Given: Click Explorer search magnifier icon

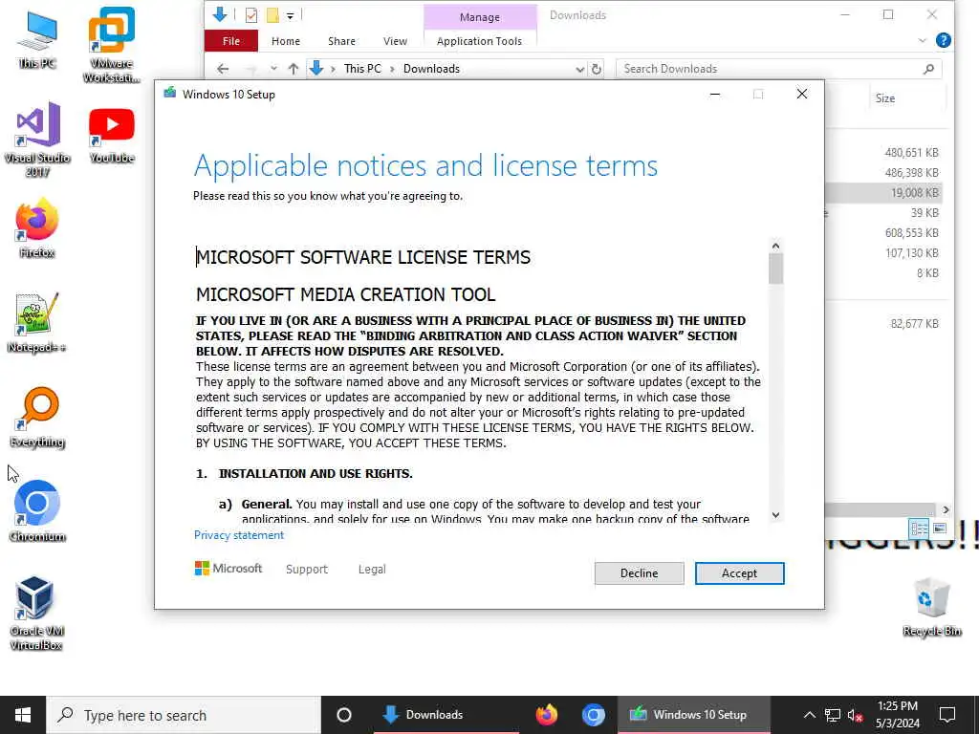Looking at the screenshot, I should pyautogui.click(x=928, y=69).
